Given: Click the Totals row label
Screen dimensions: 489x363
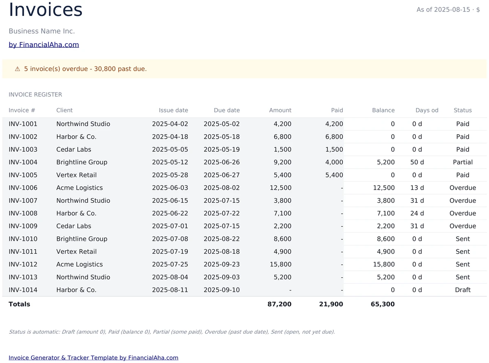Looking at the screenshot, I should (x=20, y=304).
